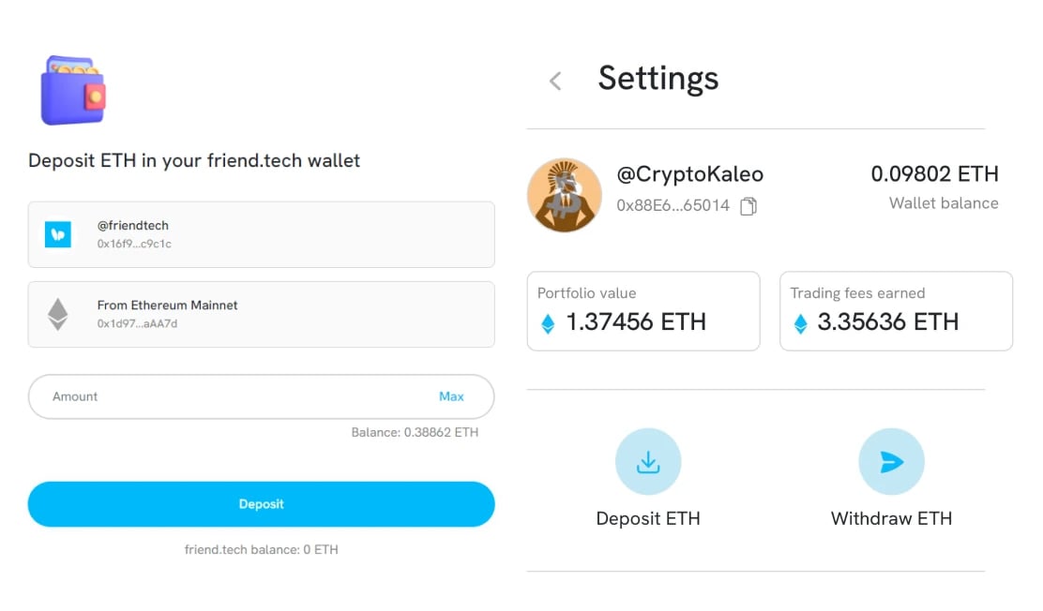Click the Portfolio value ETH icon
The width and height of the screenshot is (1043, 611).
point(548,324)
